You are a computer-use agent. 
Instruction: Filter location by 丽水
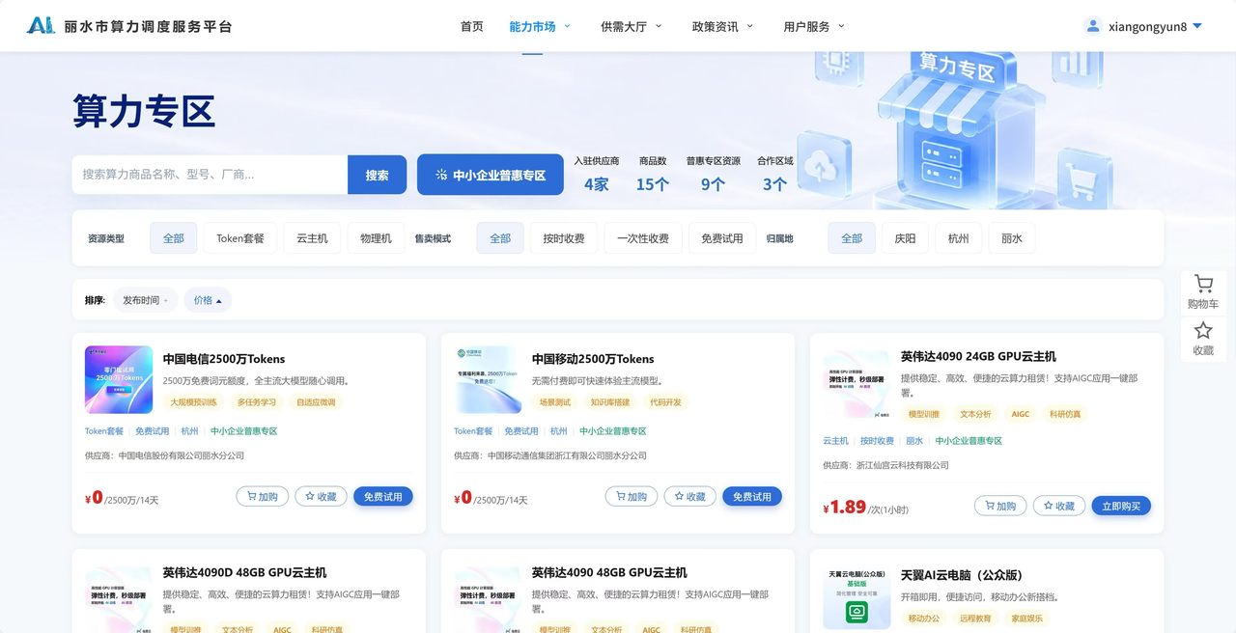coord(1012,238)
